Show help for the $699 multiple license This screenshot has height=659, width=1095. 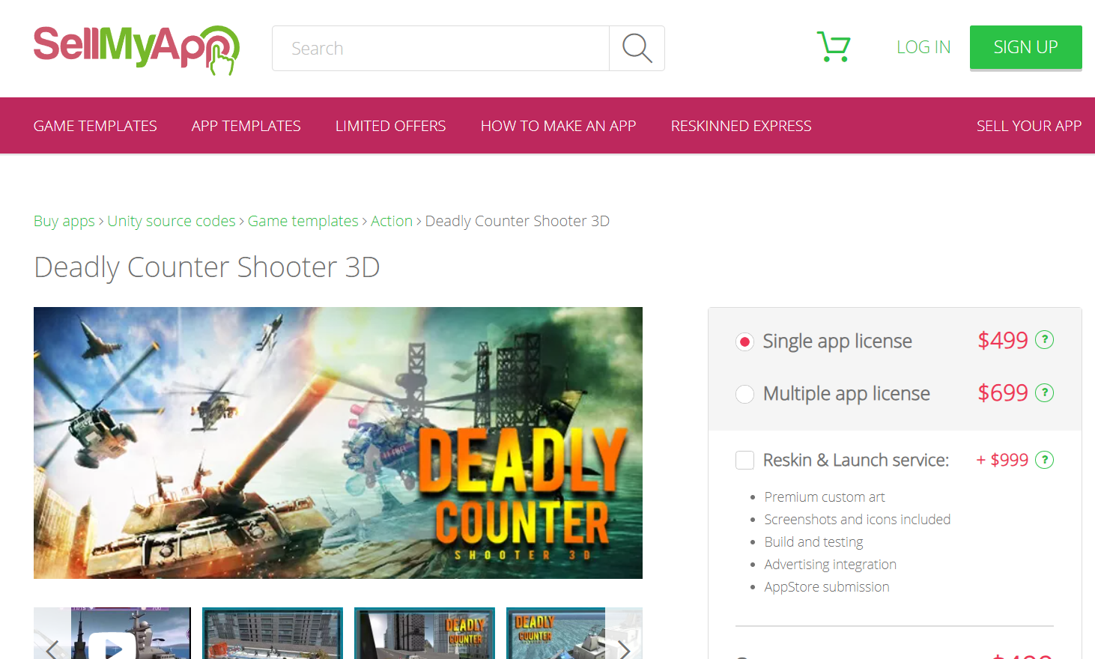click(x=1044, y=392)
